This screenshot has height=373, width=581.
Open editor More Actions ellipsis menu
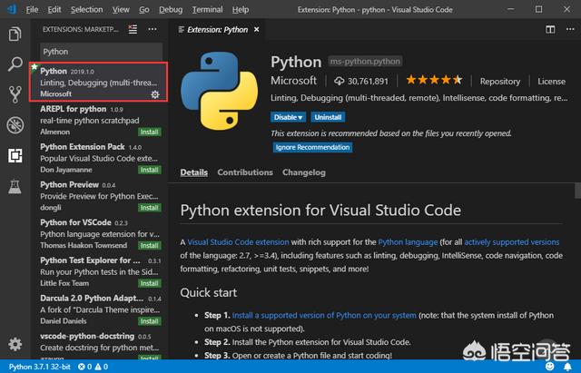[570, 29]
